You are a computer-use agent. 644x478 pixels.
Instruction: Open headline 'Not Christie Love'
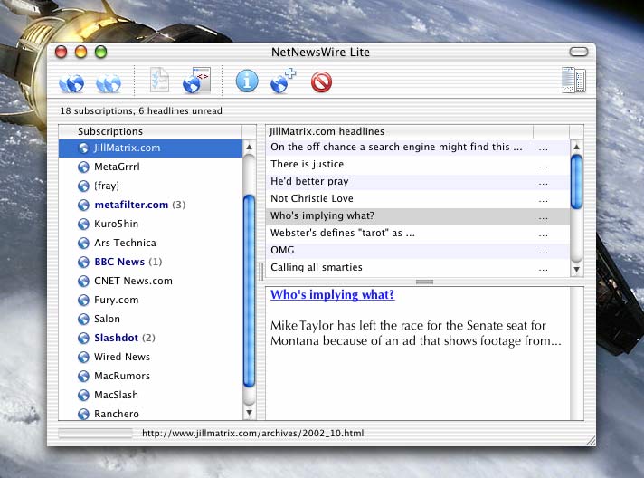pos(418,198)
